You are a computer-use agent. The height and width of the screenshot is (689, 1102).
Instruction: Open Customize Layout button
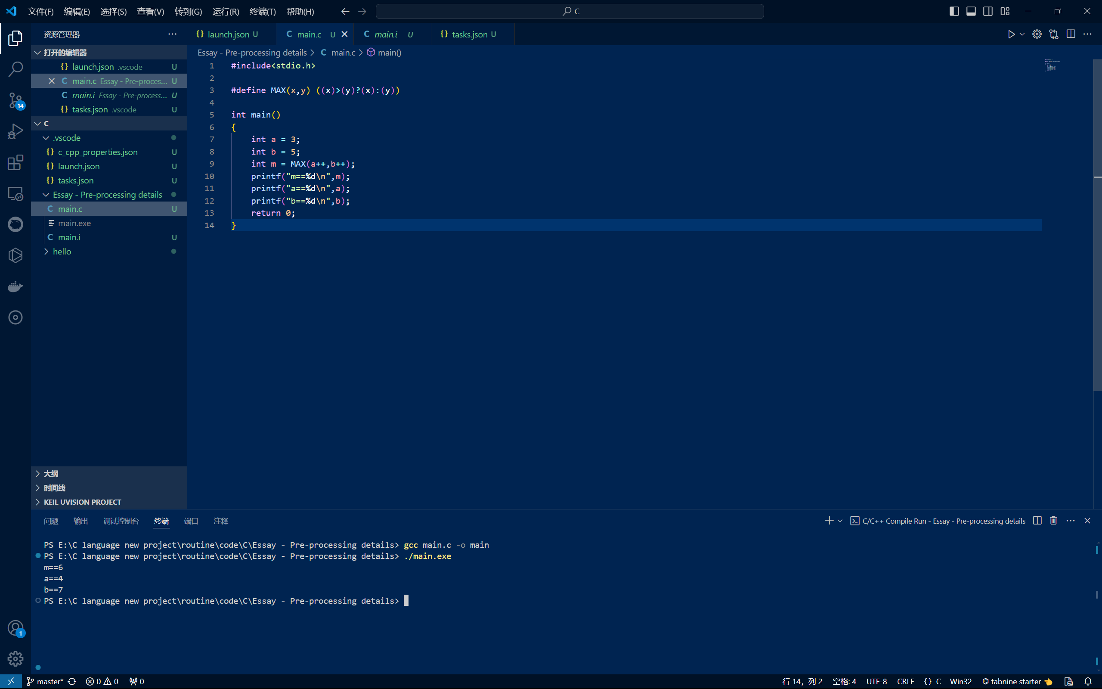1005,11
